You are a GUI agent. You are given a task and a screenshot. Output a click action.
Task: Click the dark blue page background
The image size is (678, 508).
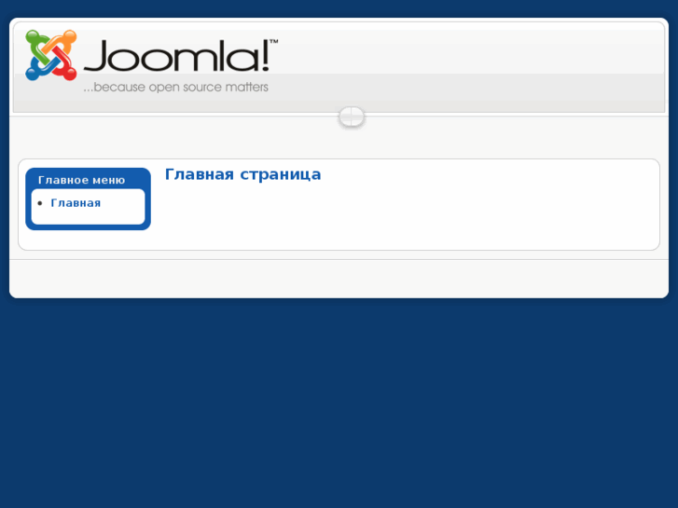pos(339,402)
